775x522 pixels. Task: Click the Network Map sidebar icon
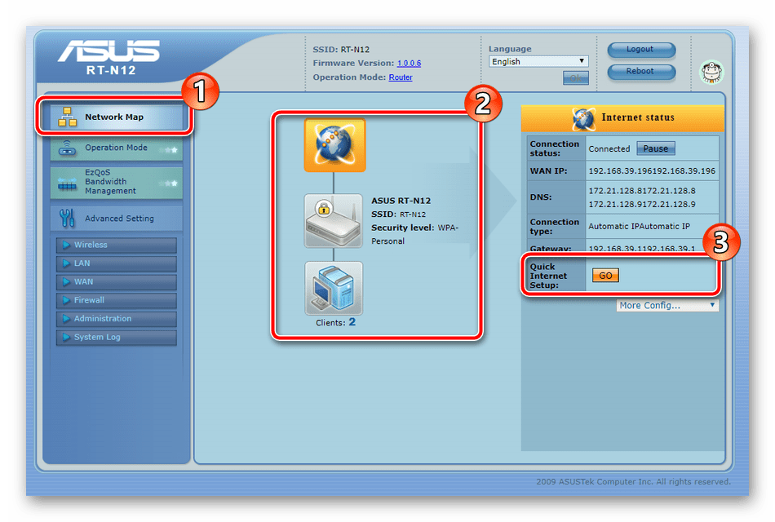67,117
